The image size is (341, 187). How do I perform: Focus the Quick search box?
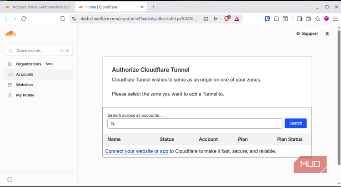39,51
